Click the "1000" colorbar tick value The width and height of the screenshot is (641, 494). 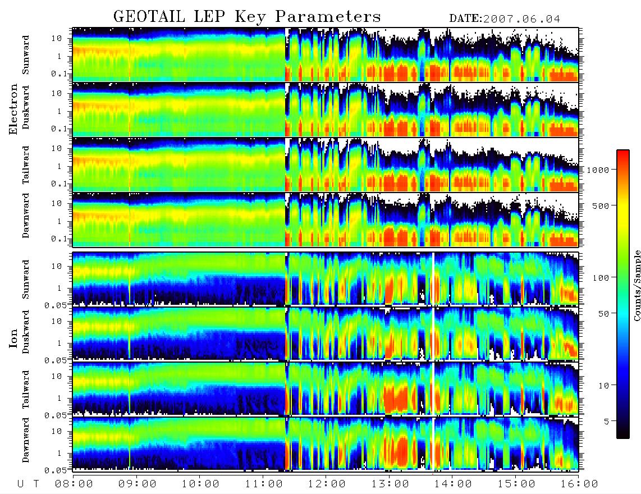(598, 170)
